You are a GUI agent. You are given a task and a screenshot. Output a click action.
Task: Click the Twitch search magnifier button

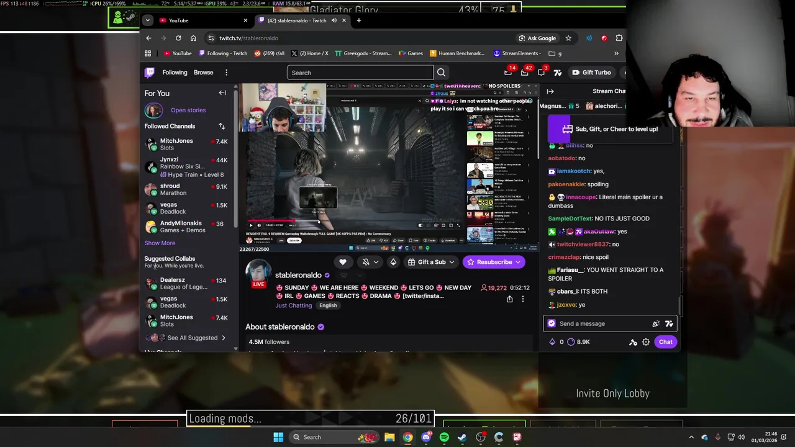click(441, 73)
